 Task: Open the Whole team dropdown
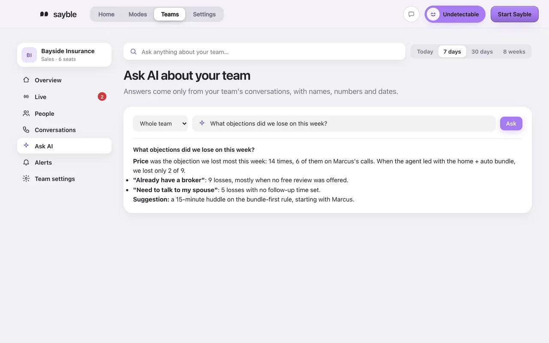coord(160,123)
